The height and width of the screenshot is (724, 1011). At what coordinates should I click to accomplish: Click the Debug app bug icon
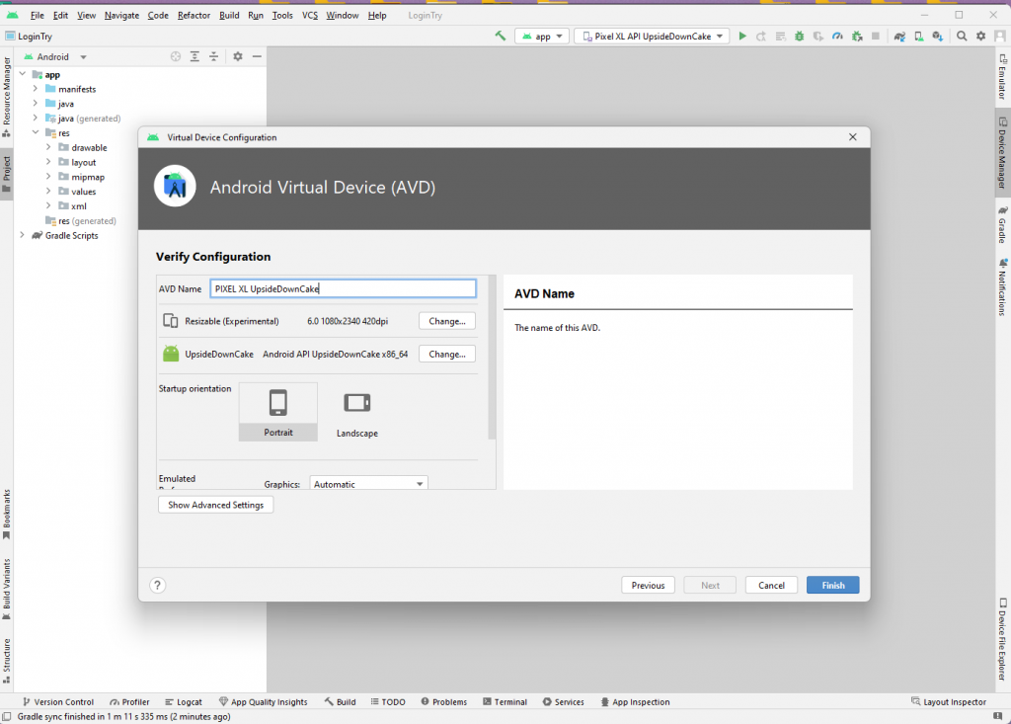pyautogui.click(x=800, y=37)
